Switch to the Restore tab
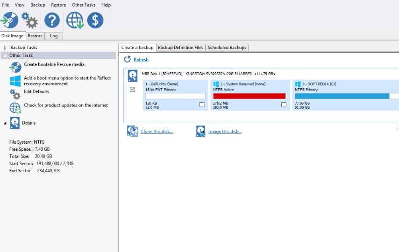The height and width of the screenshot is (252, 399). pos(35,36)
